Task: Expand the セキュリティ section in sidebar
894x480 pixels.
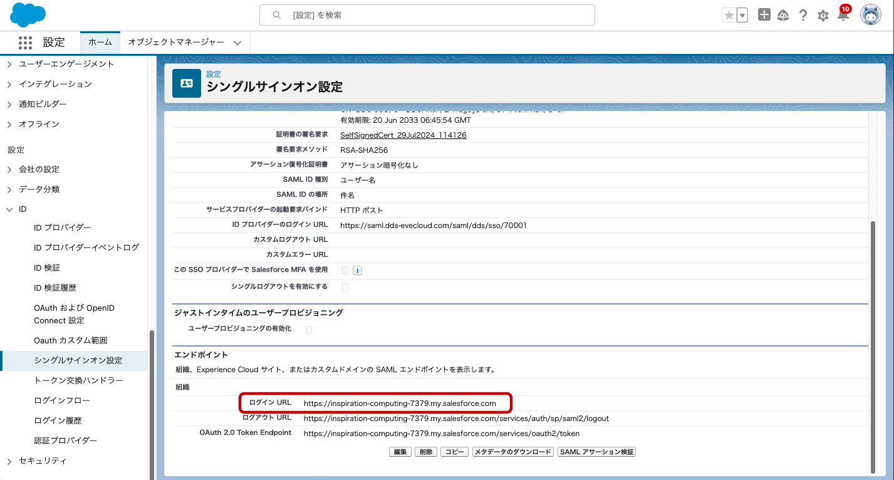Action: click(9, 461)
